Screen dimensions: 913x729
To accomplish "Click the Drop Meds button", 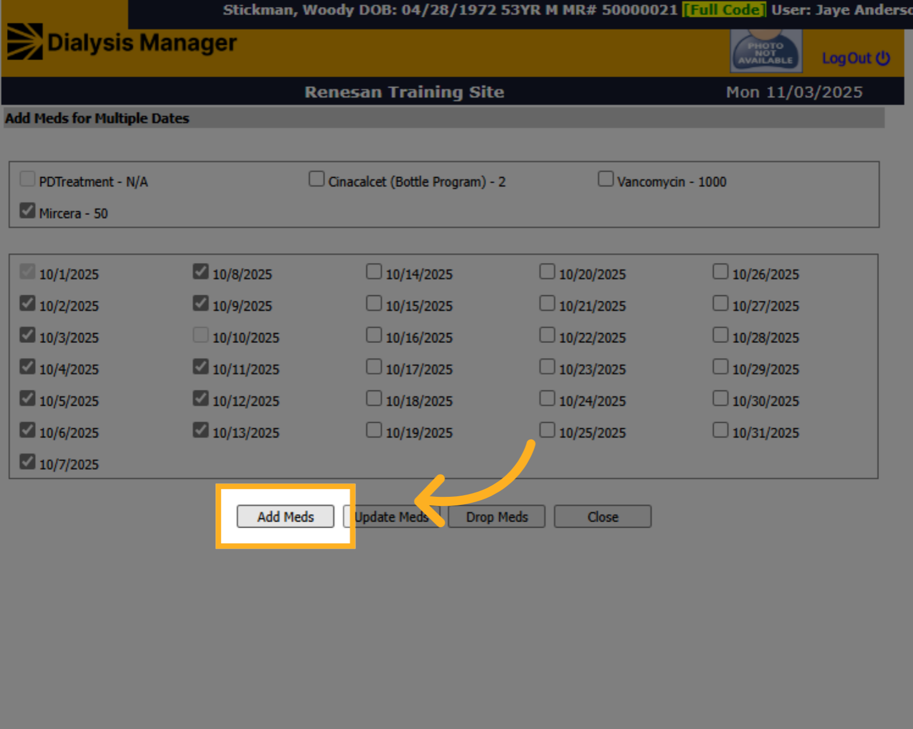I will pyautogui.click(x=496, y=517).
